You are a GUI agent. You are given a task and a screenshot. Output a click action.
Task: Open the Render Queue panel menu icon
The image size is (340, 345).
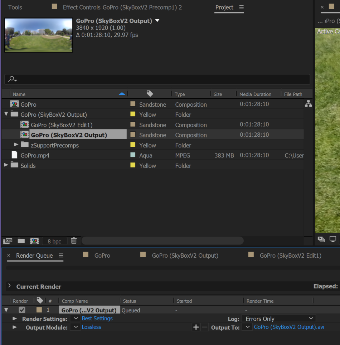[x=61, y=256]
